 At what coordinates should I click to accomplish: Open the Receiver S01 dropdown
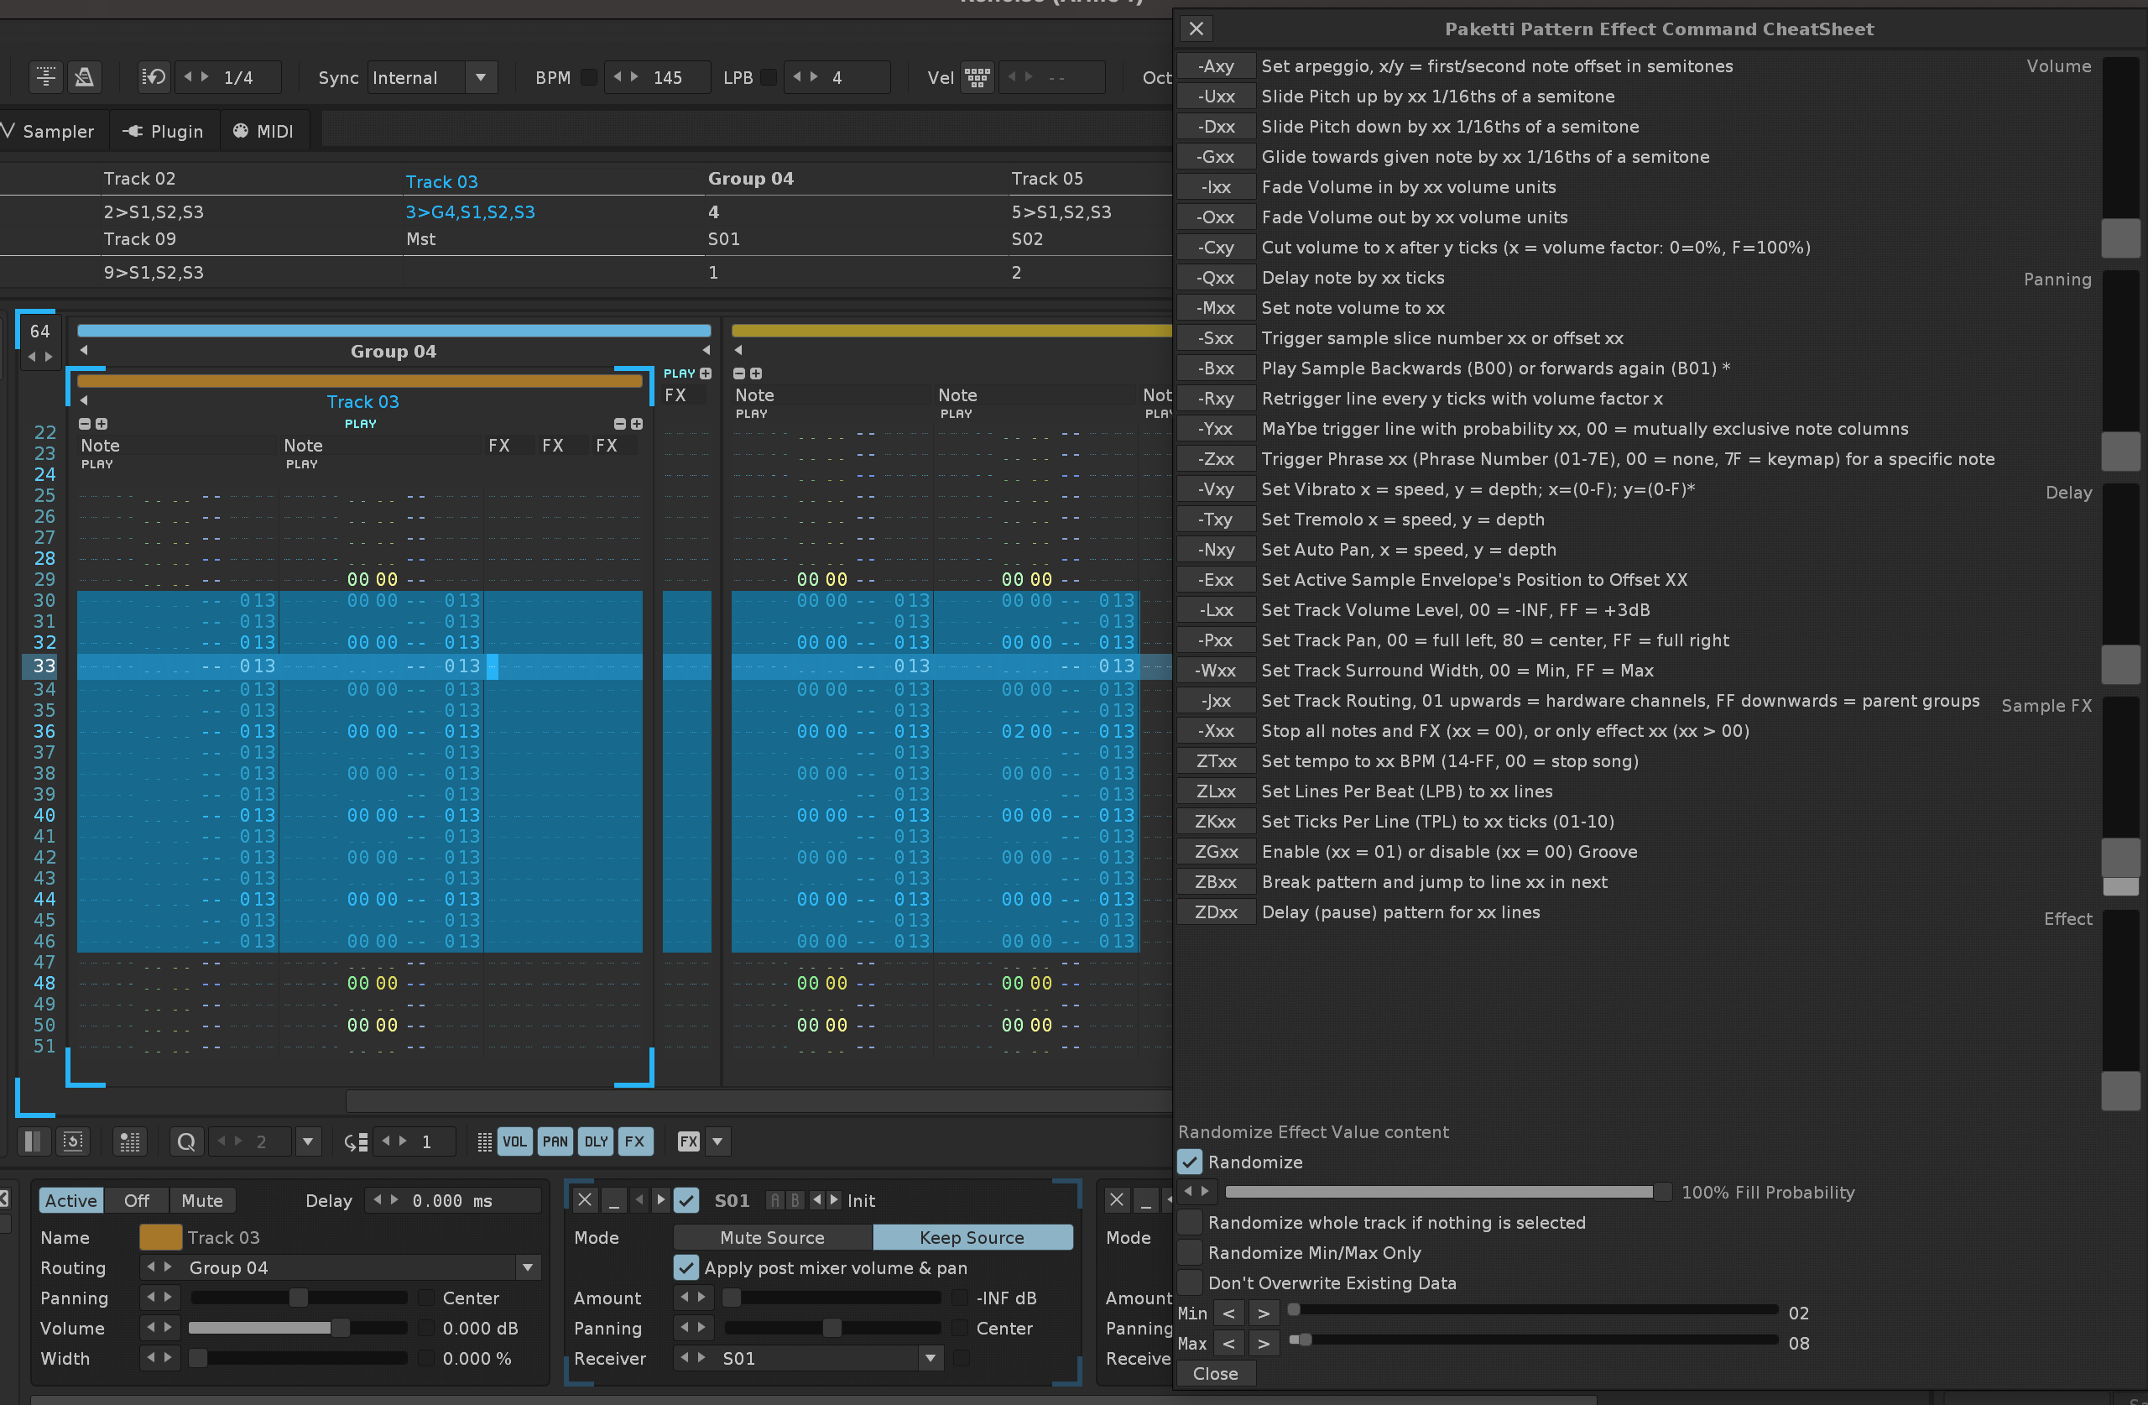point(930,1358)
